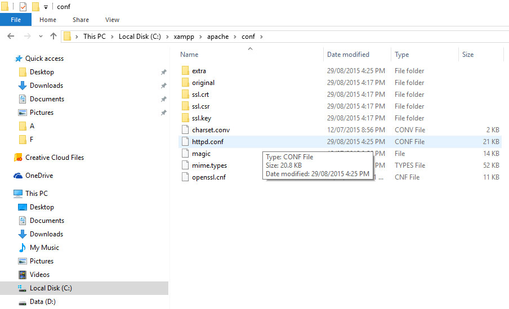Open Videos under This PC
This screenshot has height=309, width=509.
39,275
